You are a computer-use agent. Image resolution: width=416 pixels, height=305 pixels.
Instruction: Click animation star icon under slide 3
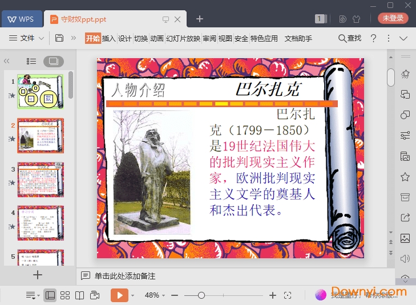point(11,183)
